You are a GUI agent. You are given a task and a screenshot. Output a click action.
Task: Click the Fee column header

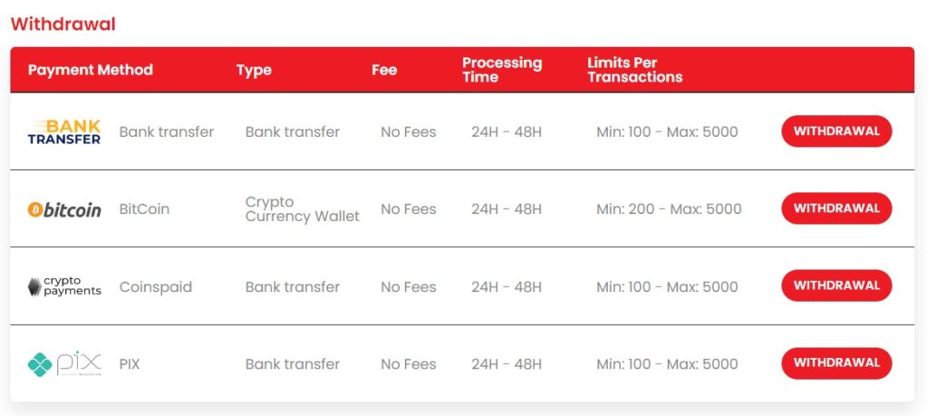pos(384,70)
